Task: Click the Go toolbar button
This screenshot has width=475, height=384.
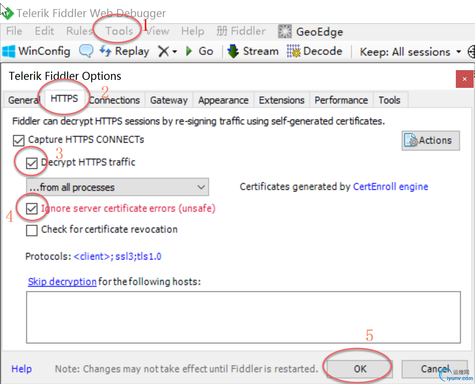Action: 199,51
